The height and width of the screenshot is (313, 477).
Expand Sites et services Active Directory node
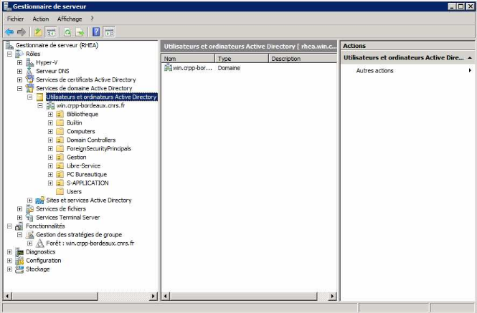point(30,201)
